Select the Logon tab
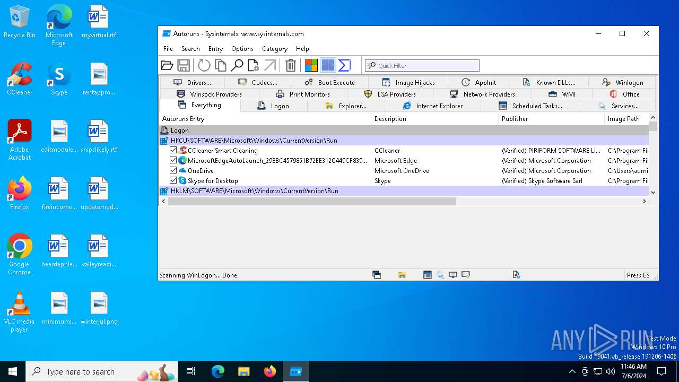This screenshot has width=679, height=382. [x=274, y=106]
